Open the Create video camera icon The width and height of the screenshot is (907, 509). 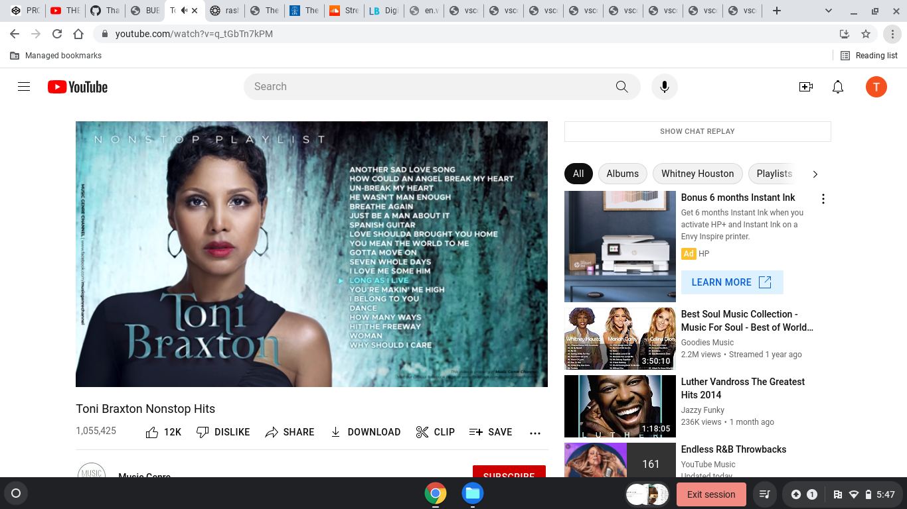click(806, 87)
